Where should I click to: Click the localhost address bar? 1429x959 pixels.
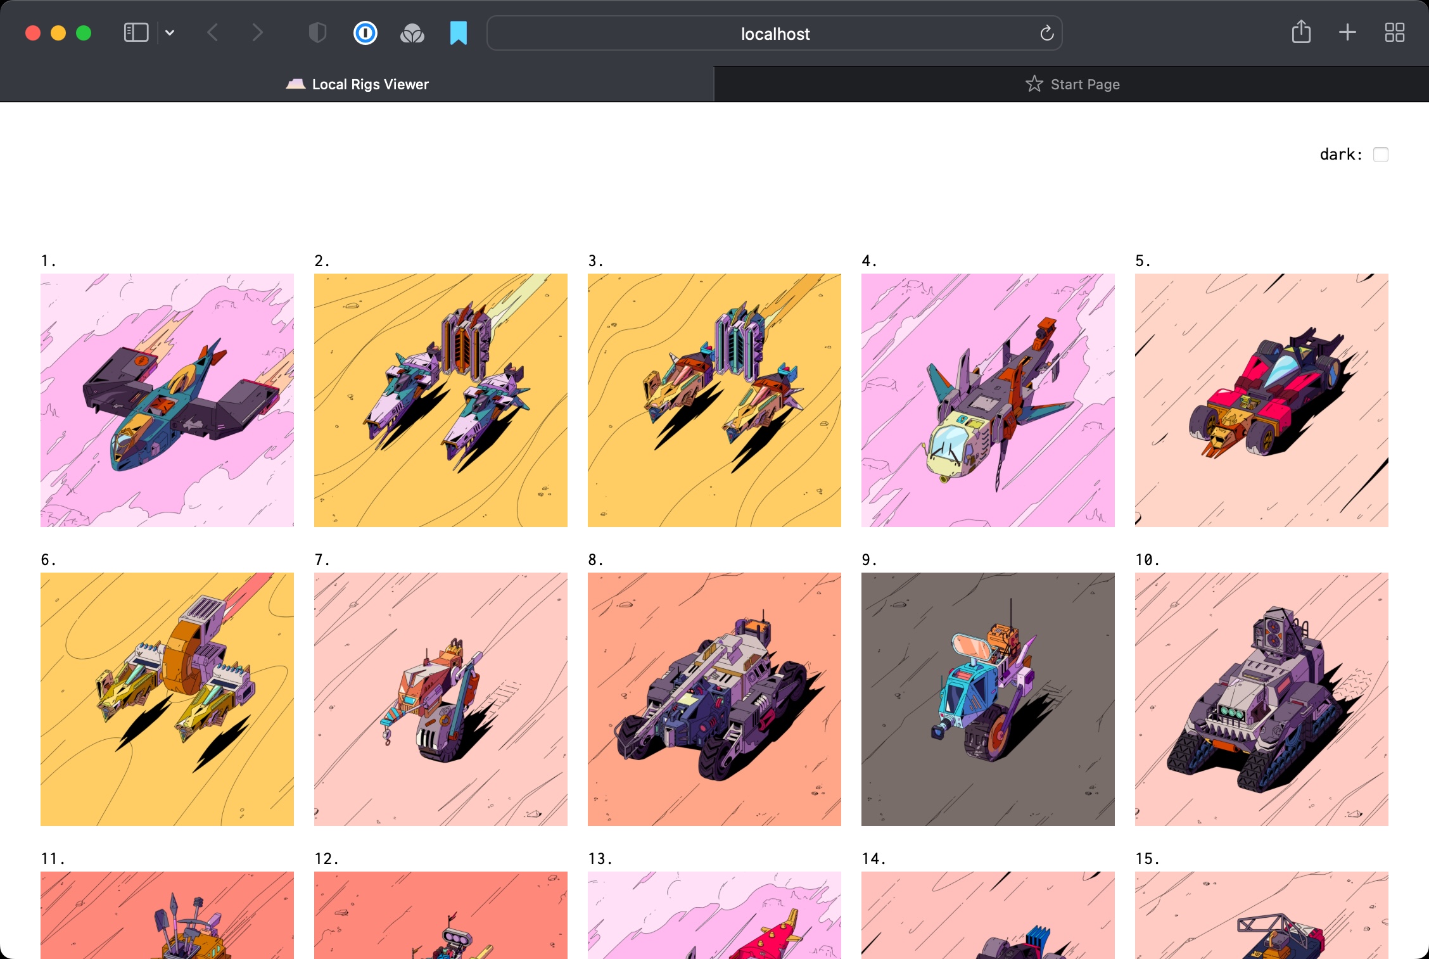(774, 34)
